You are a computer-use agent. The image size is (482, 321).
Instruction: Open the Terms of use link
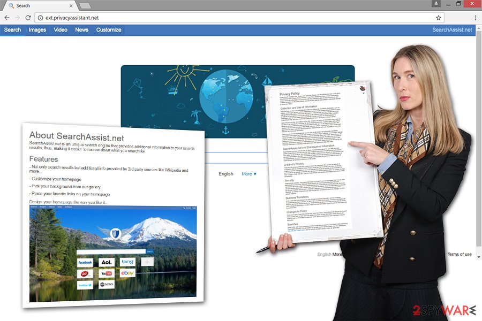click(x=460, y=254)
